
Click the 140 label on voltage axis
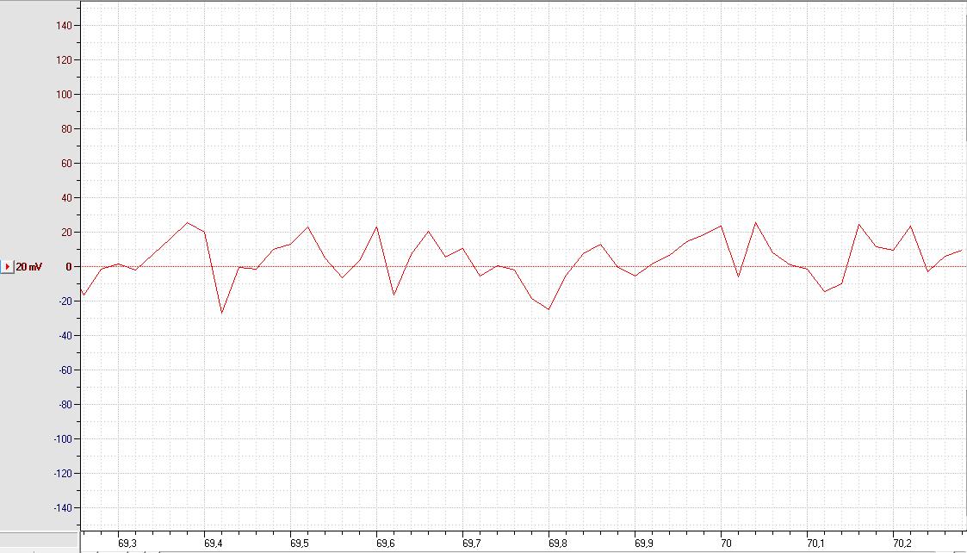pyautogui.click(x=64, y=25)
